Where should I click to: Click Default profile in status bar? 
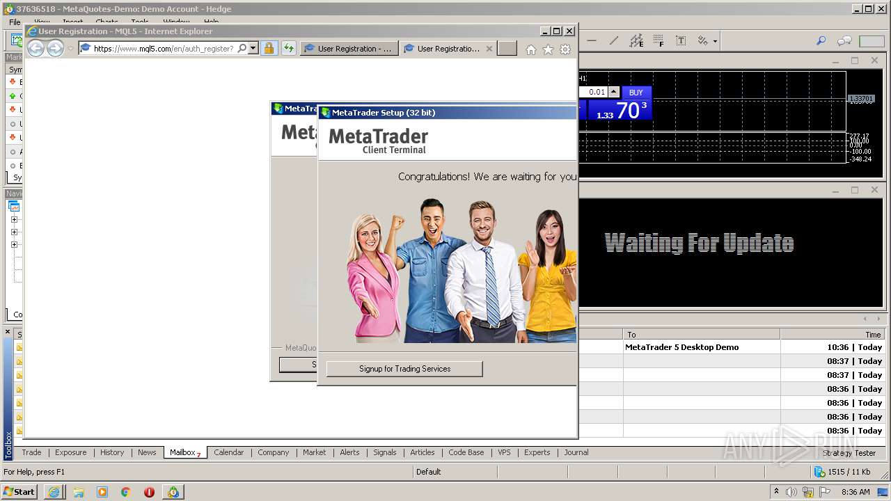point(429,472)
